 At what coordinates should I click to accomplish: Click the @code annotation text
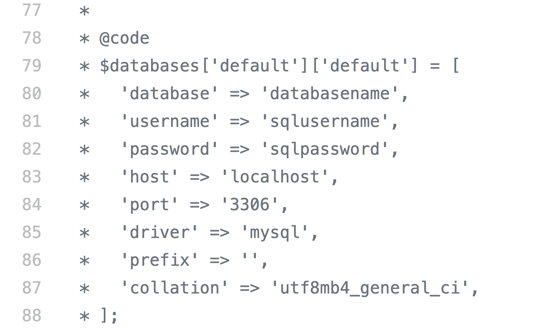click(124, 38)
